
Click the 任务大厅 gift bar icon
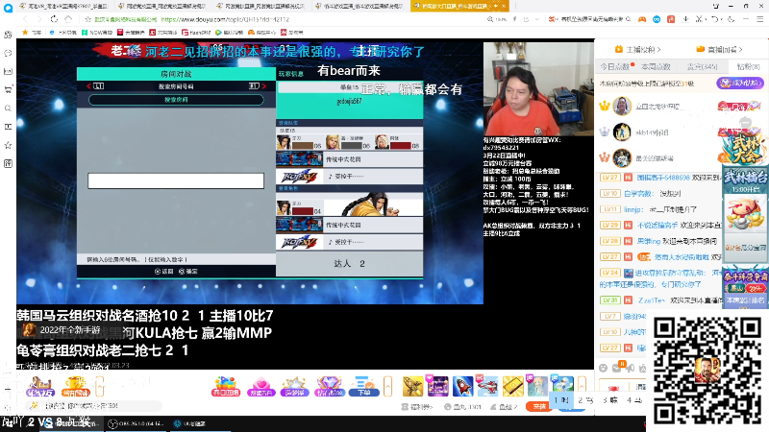click(x=40, y=387)
